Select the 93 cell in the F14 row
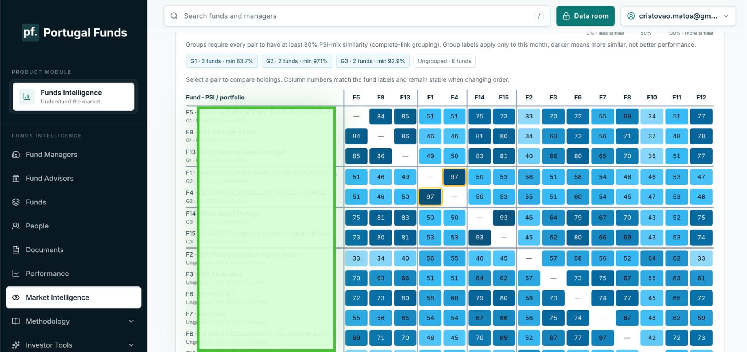The image size is (747, 352). click(x=504, y=218)
